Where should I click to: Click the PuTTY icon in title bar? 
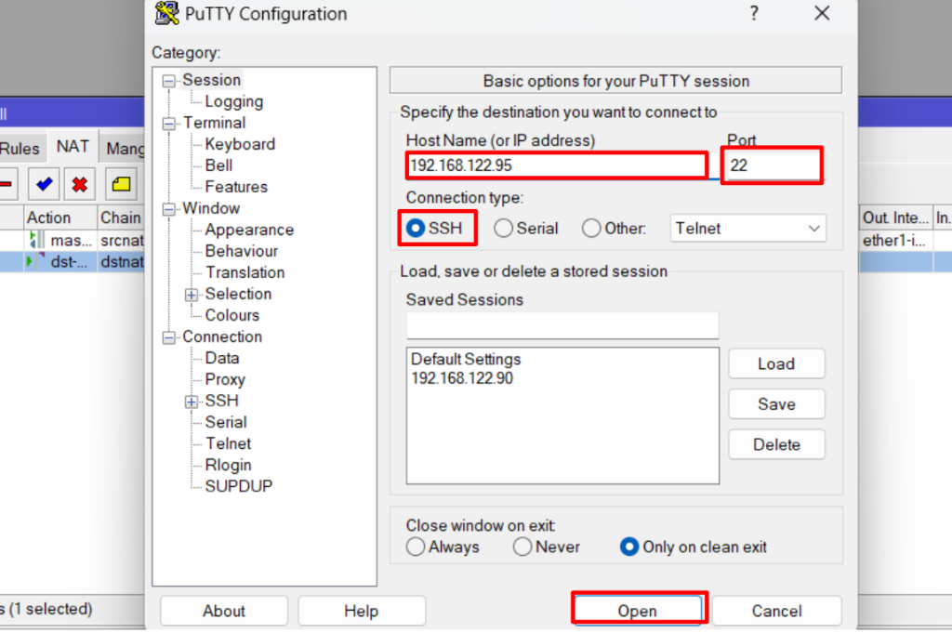(167, 14)
